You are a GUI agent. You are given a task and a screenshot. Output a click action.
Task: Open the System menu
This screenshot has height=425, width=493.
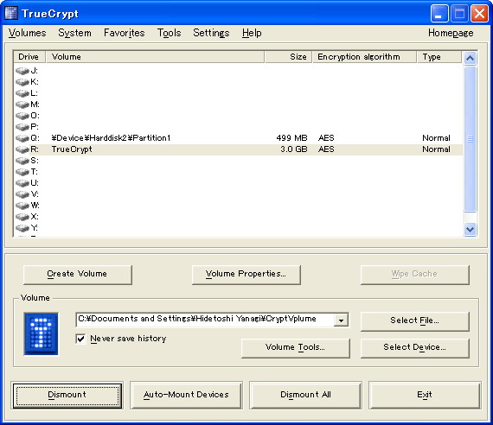coord(75,33)
